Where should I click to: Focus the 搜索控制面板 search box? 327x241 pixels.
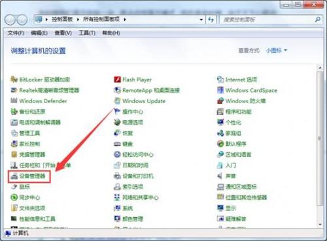(x=267, y=20)
